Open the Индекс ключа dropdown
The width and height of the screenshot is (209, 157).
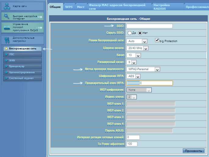pos(132,97)
